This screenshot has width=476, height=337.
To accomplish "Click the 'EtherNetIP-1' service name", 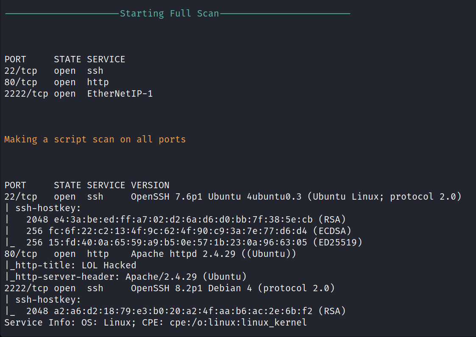I will 120,94.
